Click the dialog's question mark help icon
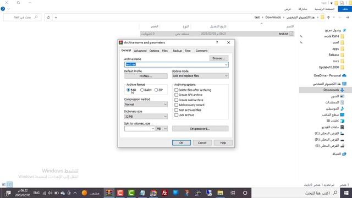 pyautogui.click(x=217, y=43)
